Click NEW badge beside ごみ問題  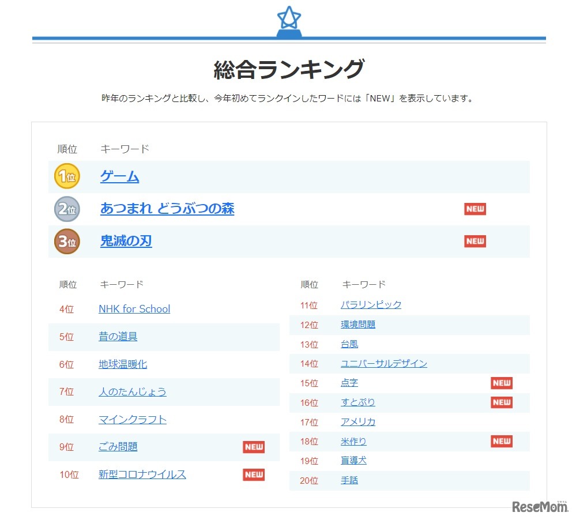pyautogui.click(x=254, y=447)
